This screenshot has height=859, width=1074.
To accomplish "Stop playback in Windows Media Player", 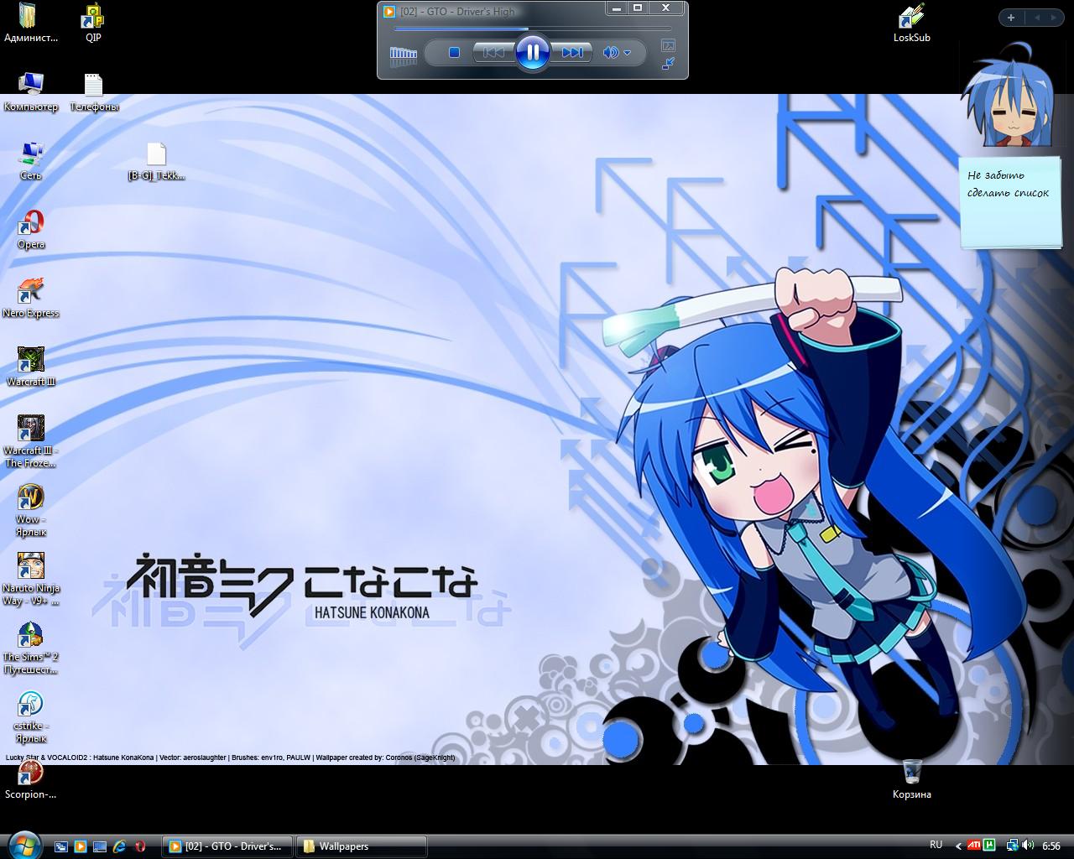I will (454, 52).
